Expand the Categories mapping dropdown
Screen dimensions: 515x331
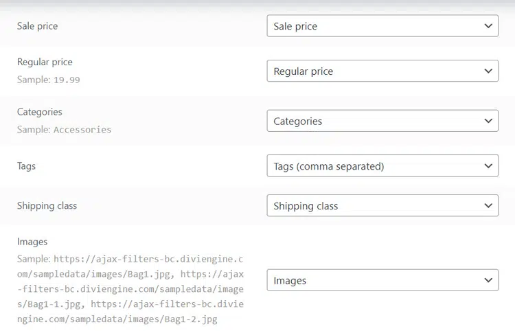[382, 121]
